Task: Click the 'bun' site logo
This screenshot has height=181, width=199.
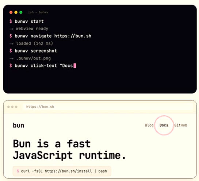Action: click(x=19, y=126)
